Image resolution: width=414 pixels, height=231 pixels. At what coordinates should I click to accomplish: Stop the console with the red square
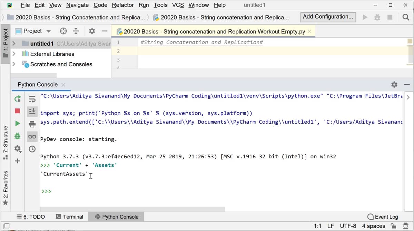[x=17, y=111]
